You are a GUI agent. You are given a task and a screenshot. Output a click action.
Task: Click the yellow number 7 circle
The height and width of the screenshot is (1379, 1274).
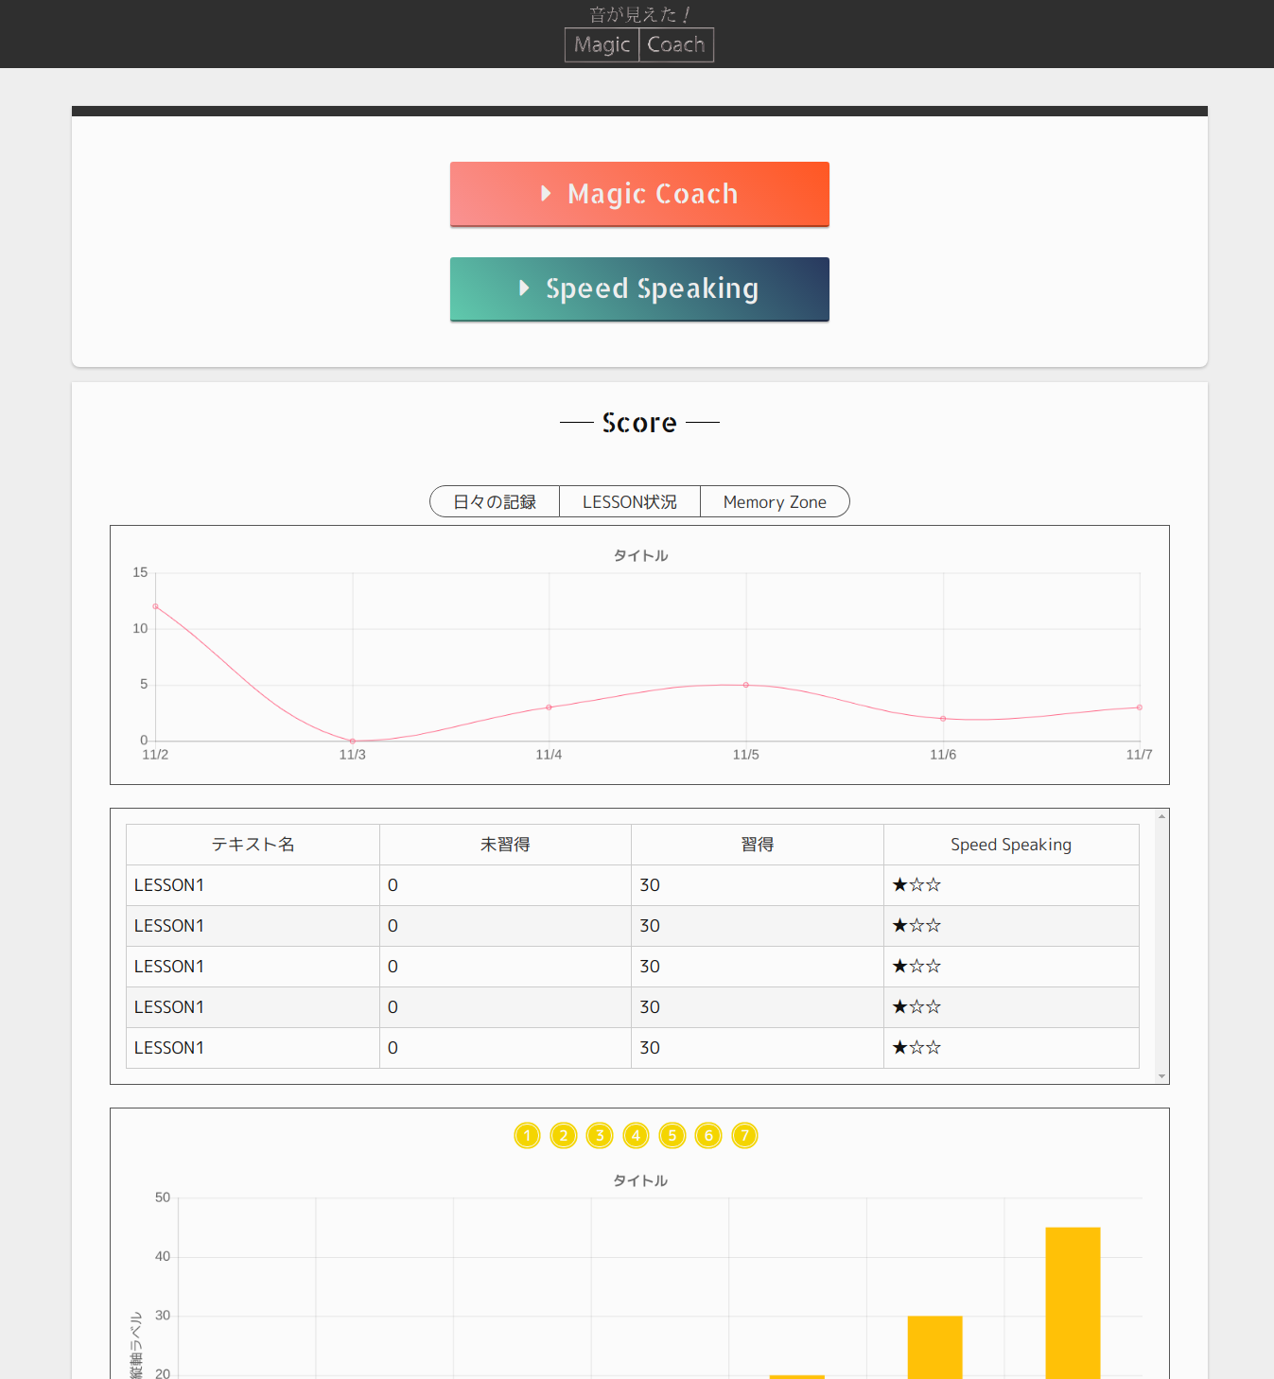coord(745,1135)
